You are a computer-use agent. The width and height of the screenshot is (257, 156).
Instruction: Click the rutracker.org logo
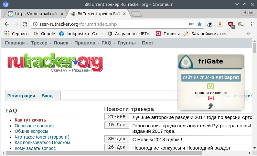[x=55, y=62]
